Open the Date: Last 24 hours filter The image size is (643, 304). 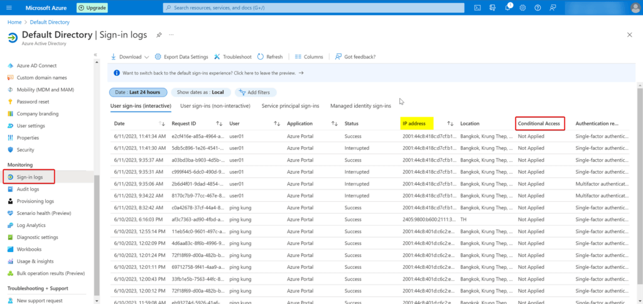138,93
